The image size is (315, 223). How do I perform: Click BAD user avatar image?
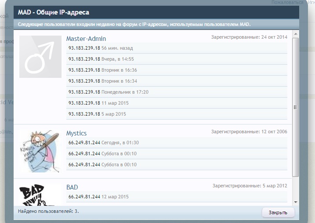click(40, 195)
